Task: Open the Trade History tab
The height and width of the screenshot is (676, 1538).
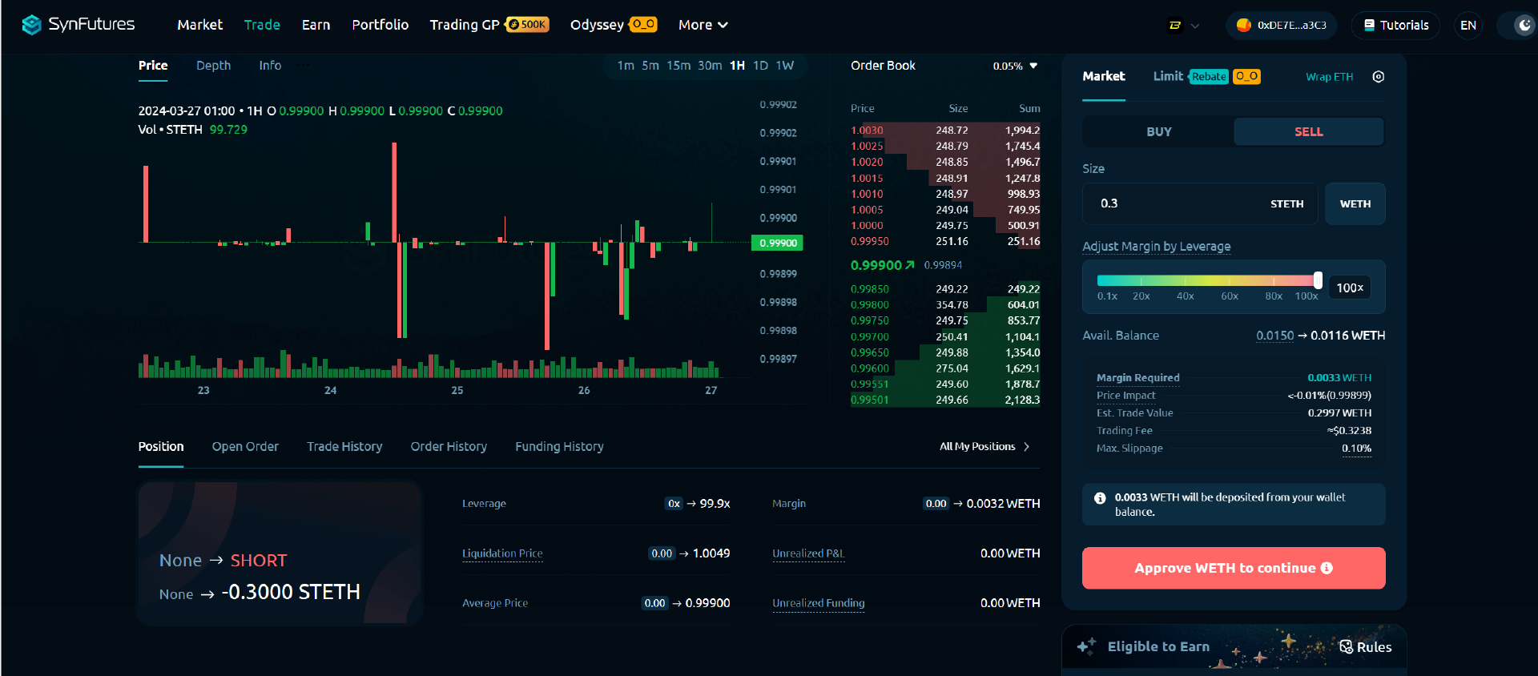Action: 344,447
